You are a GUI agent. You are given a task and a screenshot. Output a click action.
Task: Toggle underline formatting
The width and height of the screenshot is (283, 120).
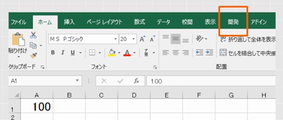73,53
